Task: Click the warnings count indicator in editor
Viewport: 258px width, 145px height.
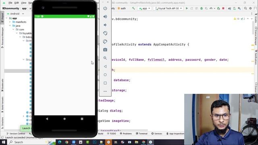Action: 237,19
